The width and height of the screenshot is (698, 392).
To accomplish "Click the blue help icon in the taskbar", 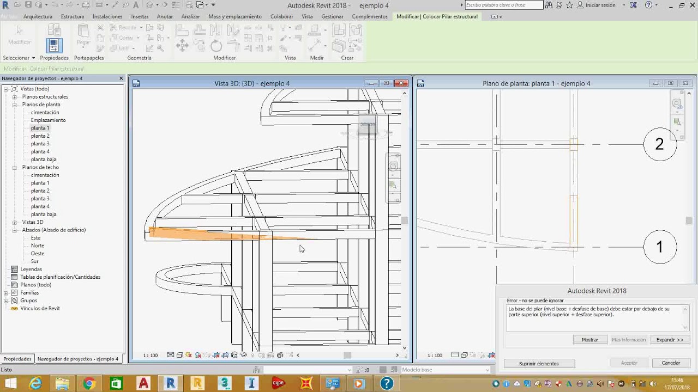I will 386,383.
